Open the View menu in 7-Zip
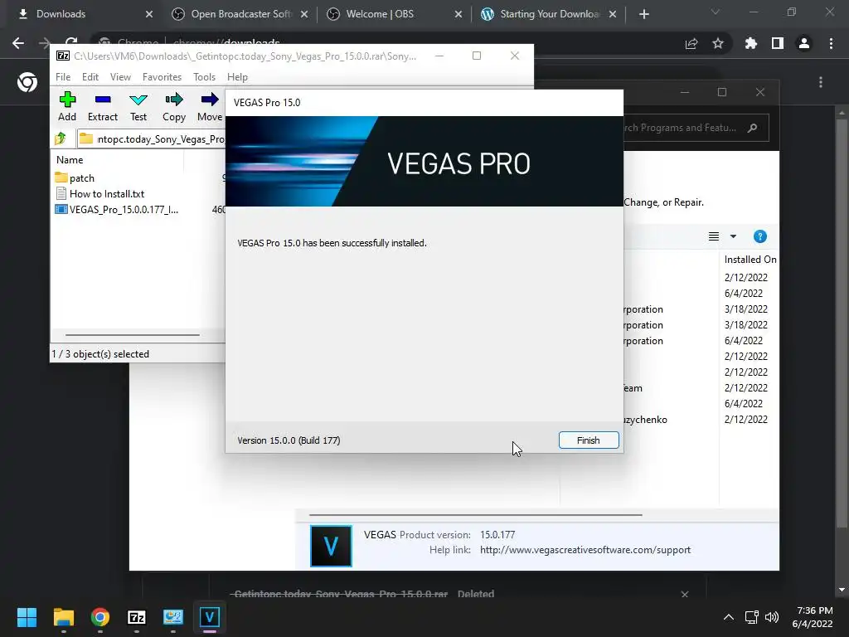Image resolution: width=849 pixels, height=637 pixels. [x=120, y=77]
